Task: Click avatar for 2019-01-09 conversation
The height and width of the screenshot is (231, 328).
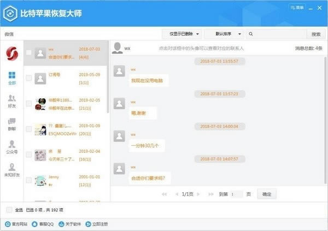Action: point(40,129)
